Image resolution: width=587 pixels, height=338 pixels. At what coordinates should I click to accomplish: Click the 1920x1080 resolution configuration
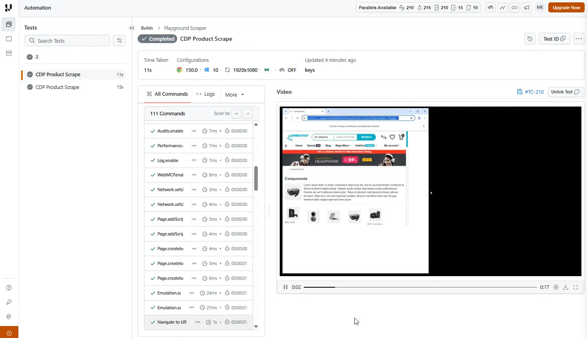point(241,70)
